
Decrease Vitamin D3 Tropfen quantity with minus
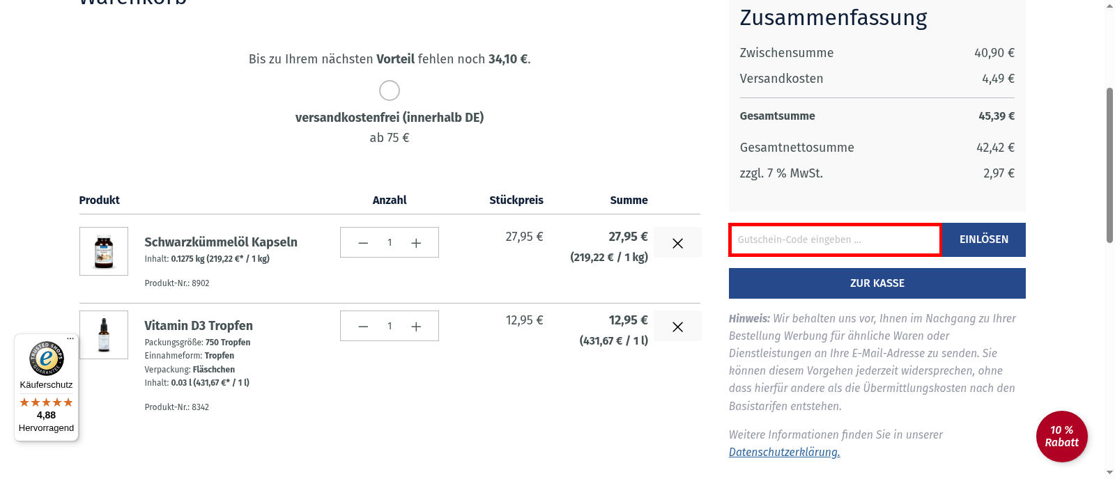coord(363,327)
